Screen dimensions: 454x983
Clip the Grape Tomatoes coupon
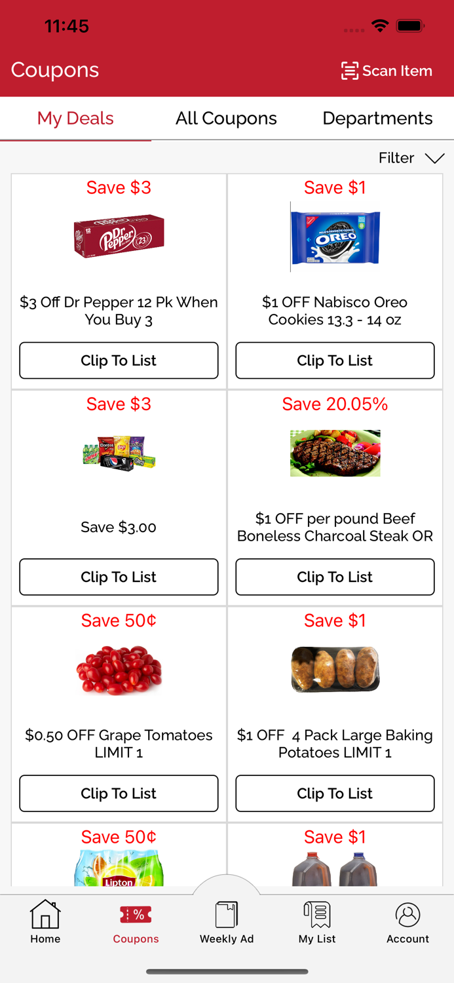click(x=119, y=794)
